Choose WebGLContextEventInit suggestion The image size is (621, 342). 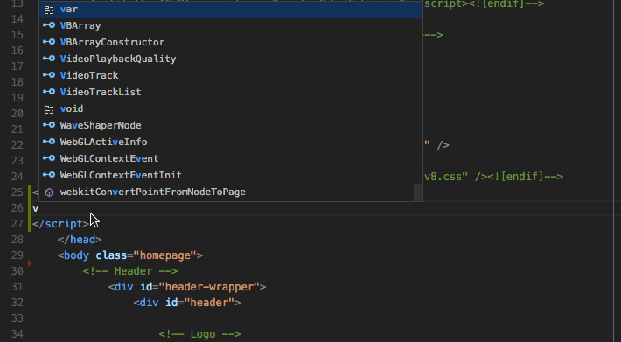coord(231,175)
